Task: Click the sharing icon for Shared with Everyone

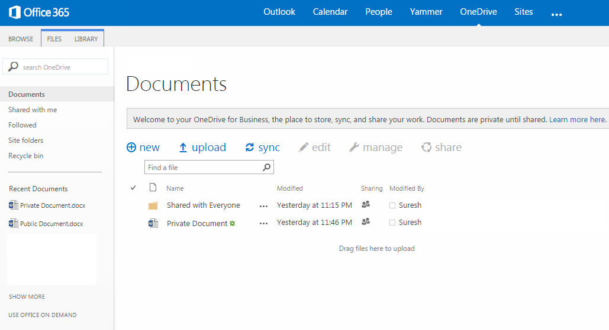Action: 366,205
